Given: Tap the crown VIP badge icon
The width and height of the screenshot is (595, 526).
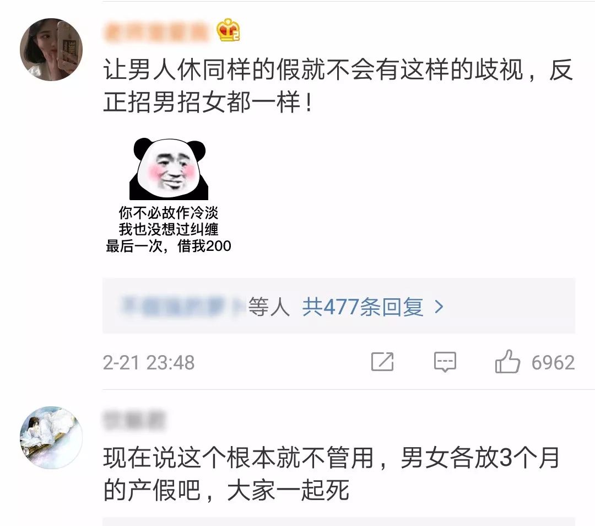Looking at the screenshot, I should click(x=229, y=30).
